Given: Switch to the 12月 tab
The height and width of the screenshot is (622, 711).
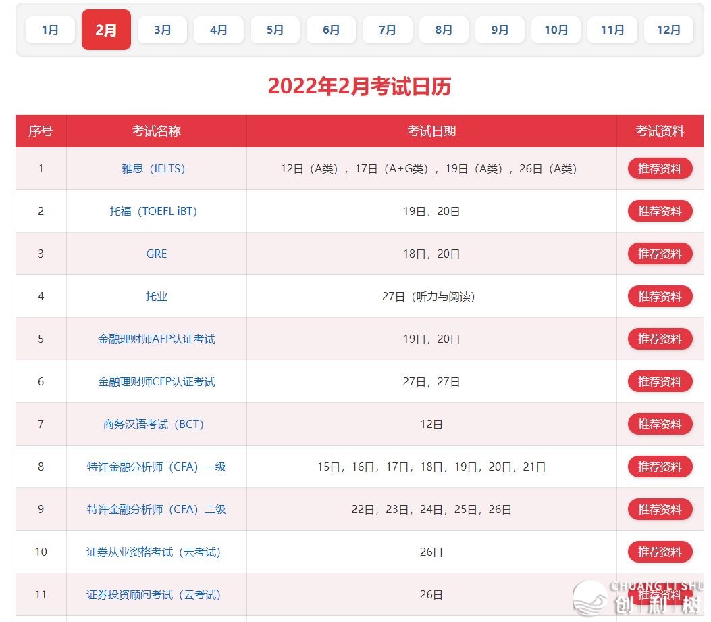Looking at the screenshot, I should point(668,30).
